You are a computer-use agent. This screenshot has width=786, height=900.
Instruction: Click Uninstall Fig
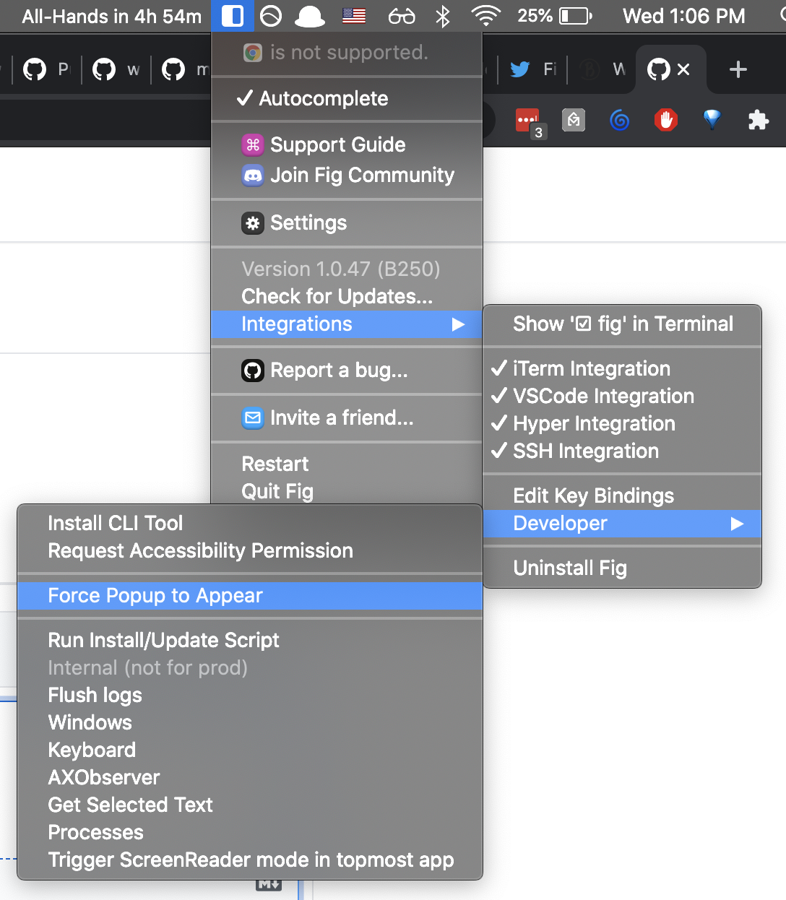[x=569, y=568]
